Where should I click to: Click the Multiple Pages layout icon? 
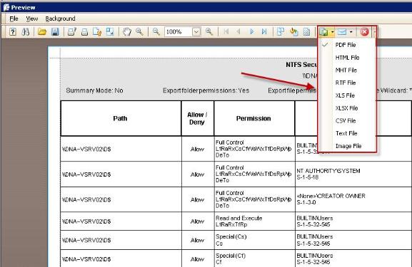281,32
